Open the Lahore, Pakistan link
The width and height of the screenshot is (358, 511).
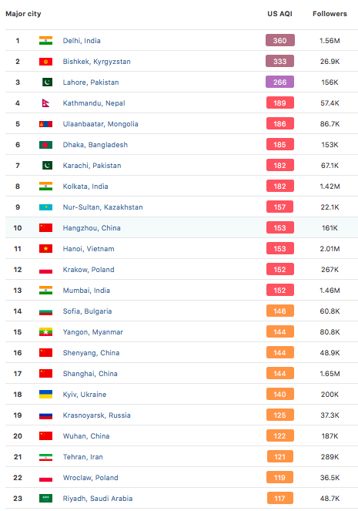91,82
